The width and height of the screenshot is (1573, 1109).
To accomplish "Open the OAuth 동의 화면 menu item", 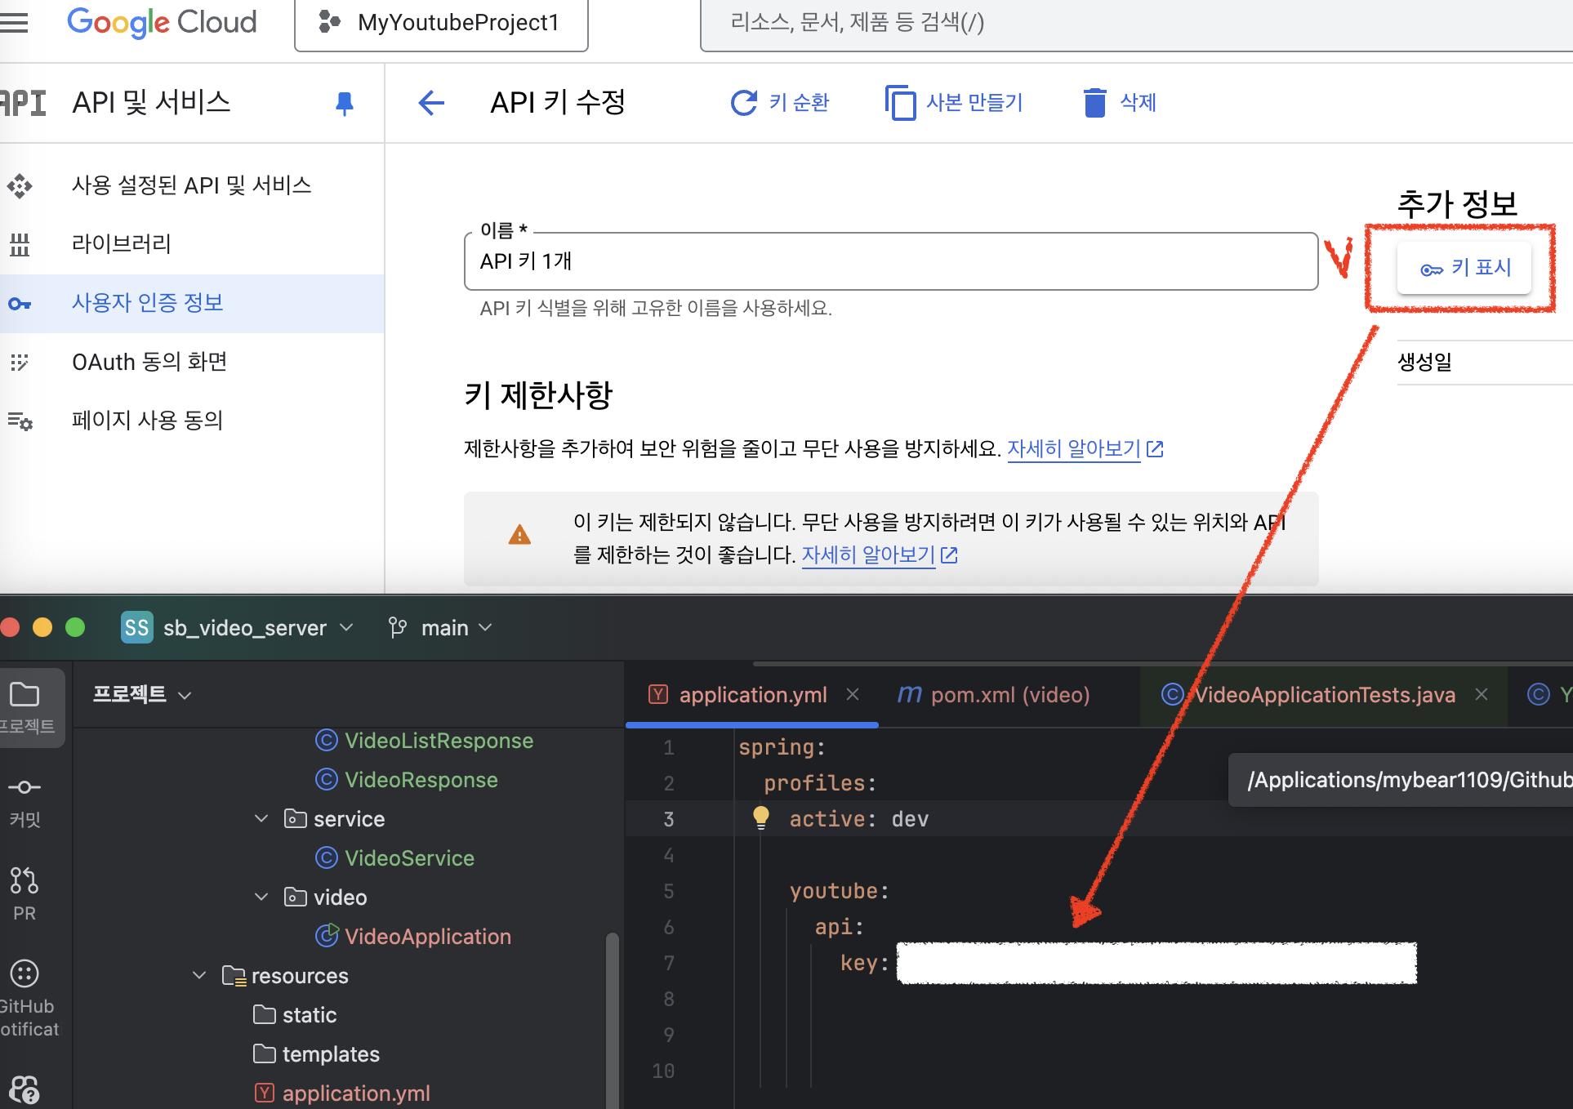I will (x=192, y=362).
